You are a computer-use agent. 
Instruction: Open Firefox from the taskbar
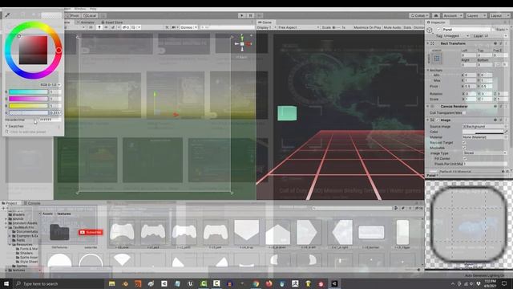point(269,283)
